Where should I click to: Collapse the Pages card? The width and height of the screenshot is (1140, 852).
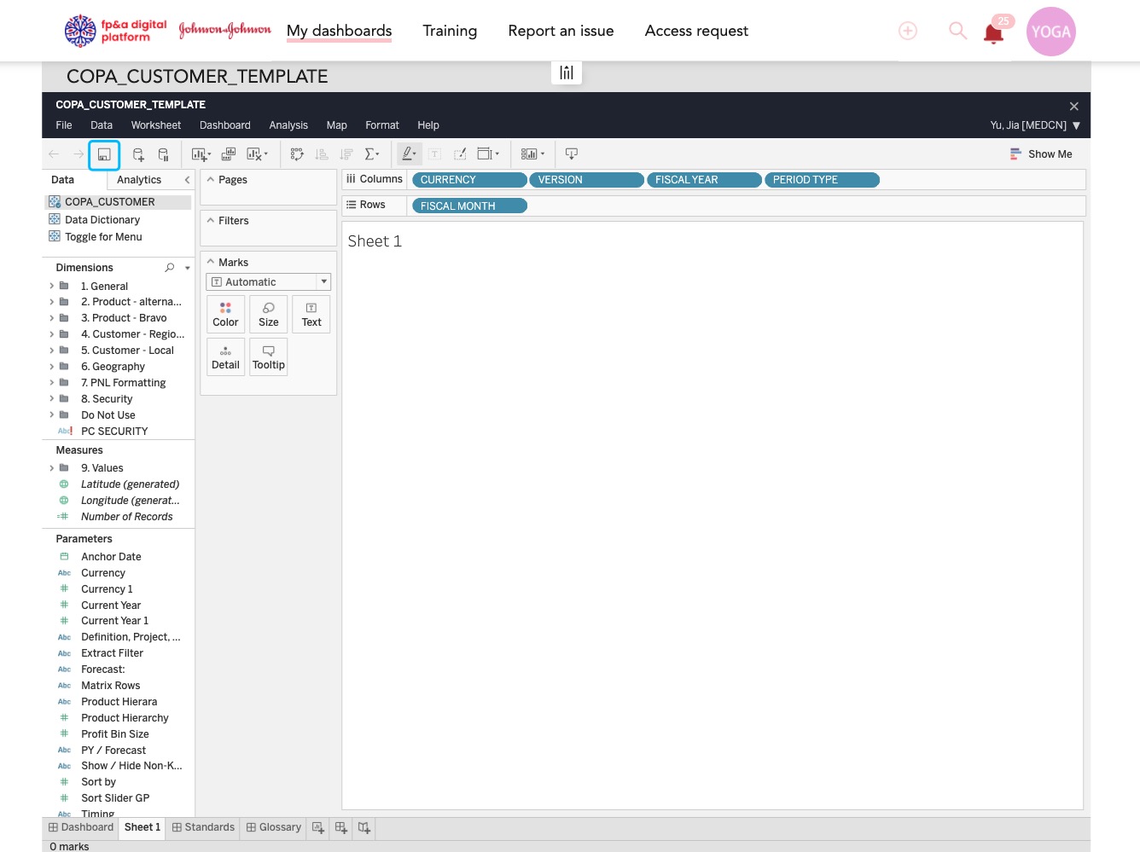click(x=211, y=179)
